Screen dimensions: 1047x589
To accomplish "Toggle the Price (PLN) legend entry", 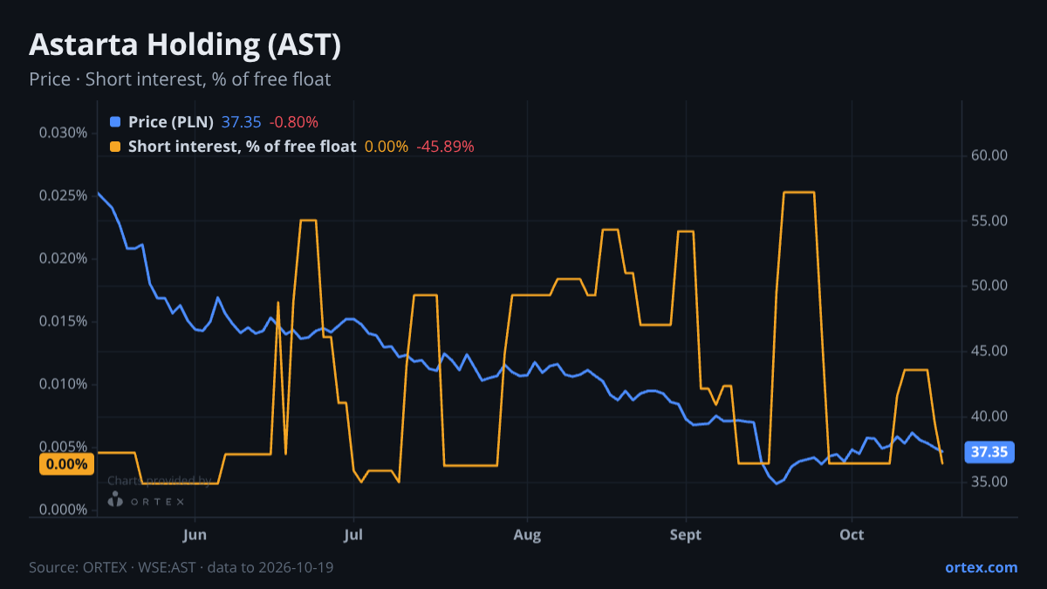I will (x=171, y=122).
